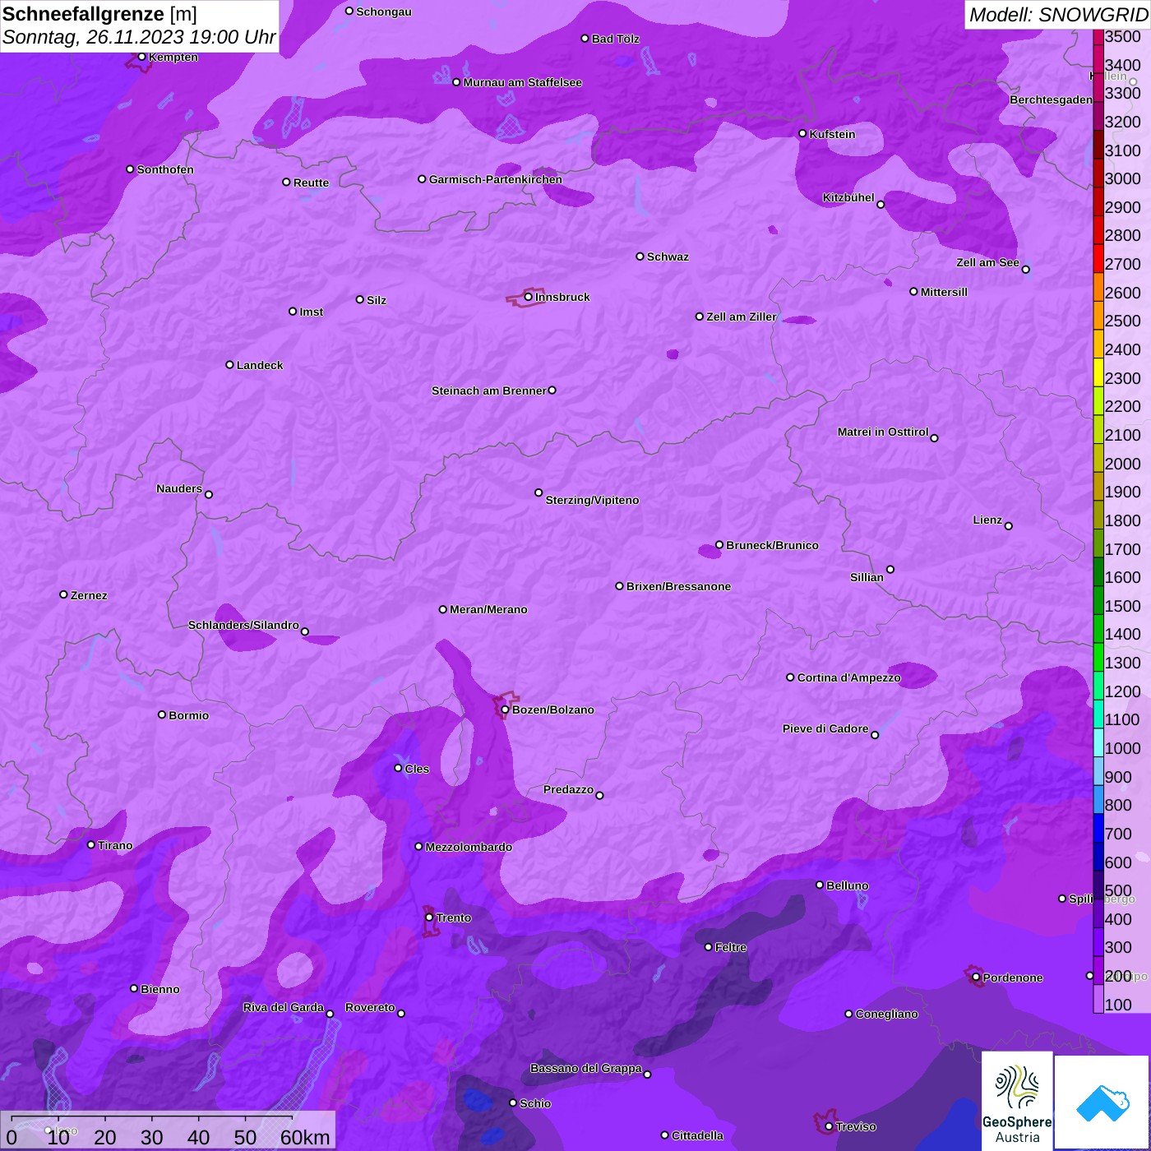Click the Cles marker dot
The image size is (1151, 1151).
point(398,768)
